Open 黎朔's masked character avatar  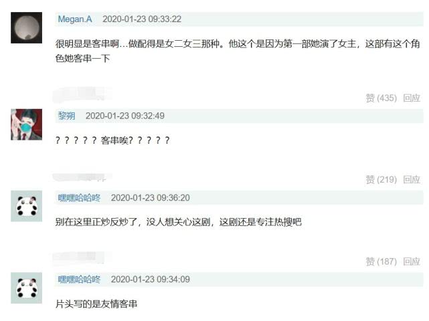(26, 124)
